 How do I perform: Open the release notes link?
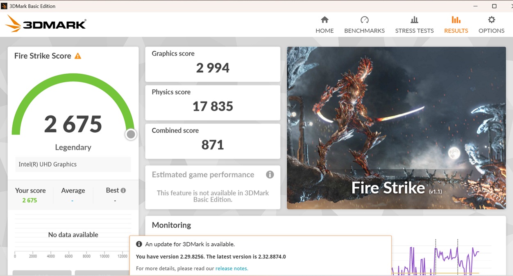(x=232, y=269)
